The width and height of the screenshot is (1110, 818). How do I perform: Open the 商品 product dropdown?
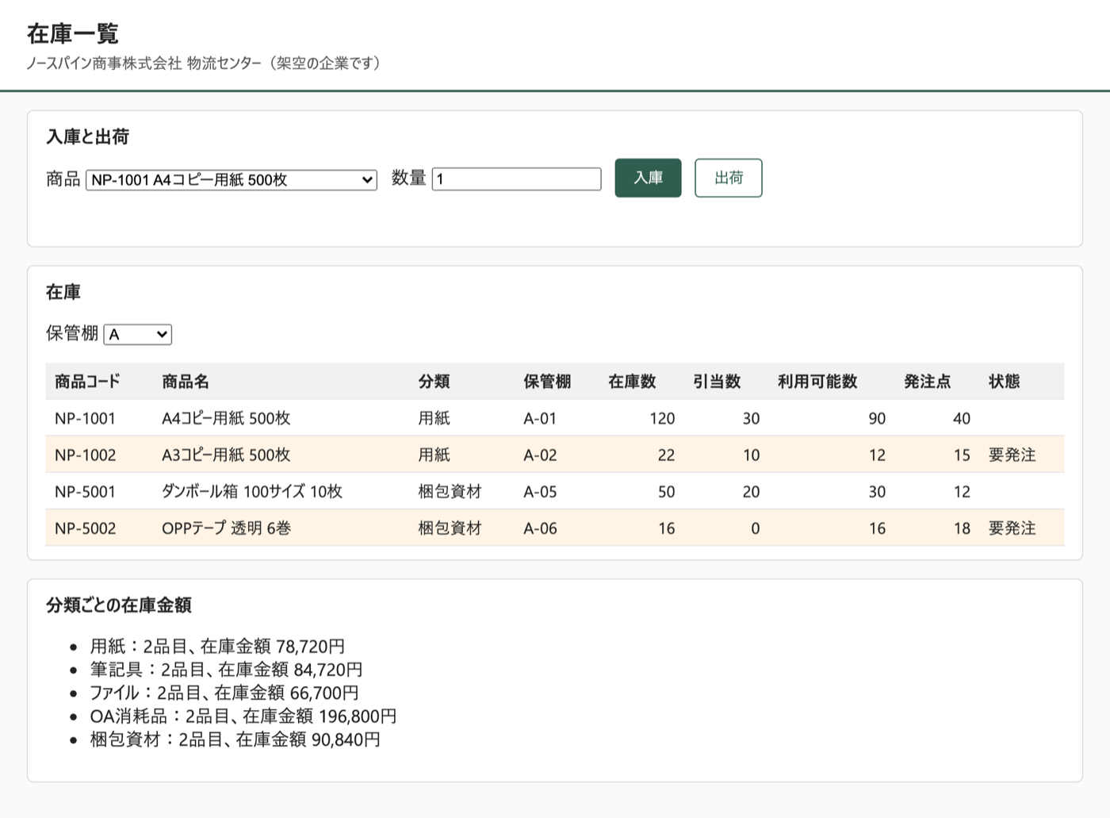click(232, 180)
